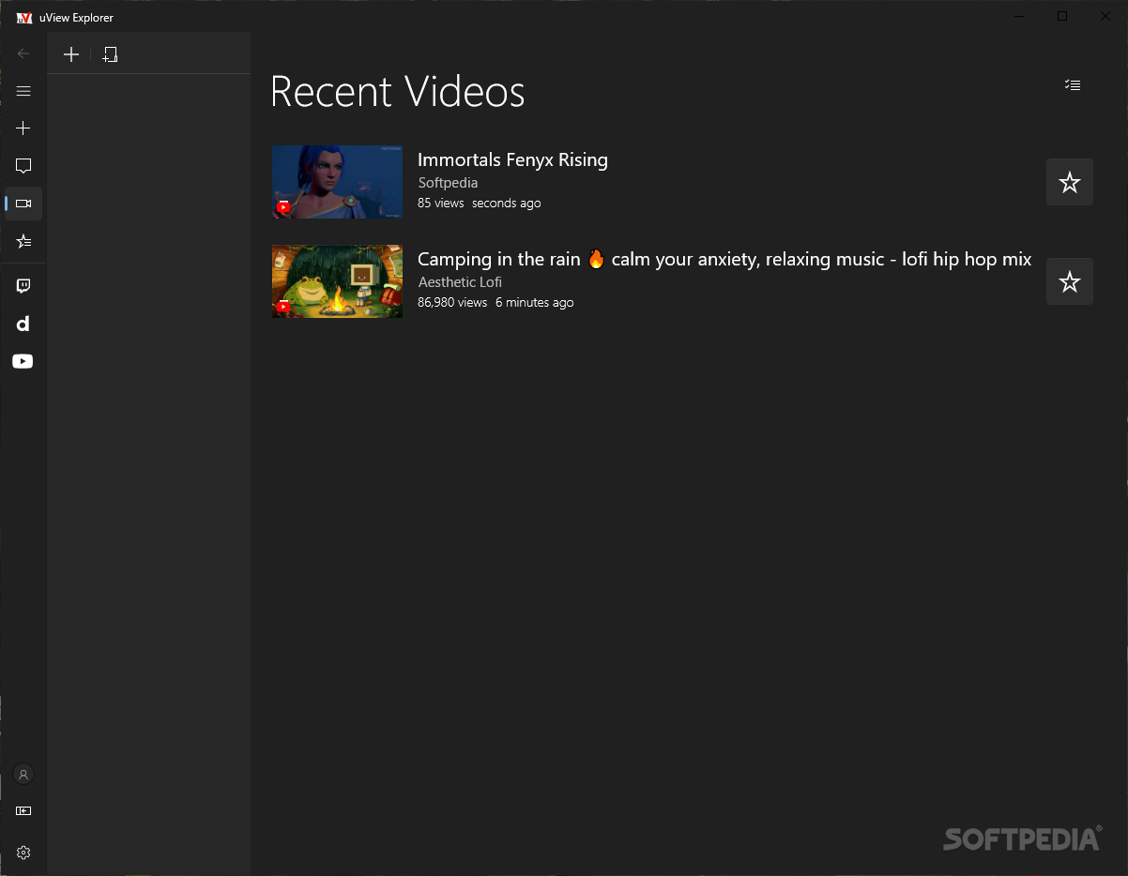Click the "85 views" text

tap(441, 203)
